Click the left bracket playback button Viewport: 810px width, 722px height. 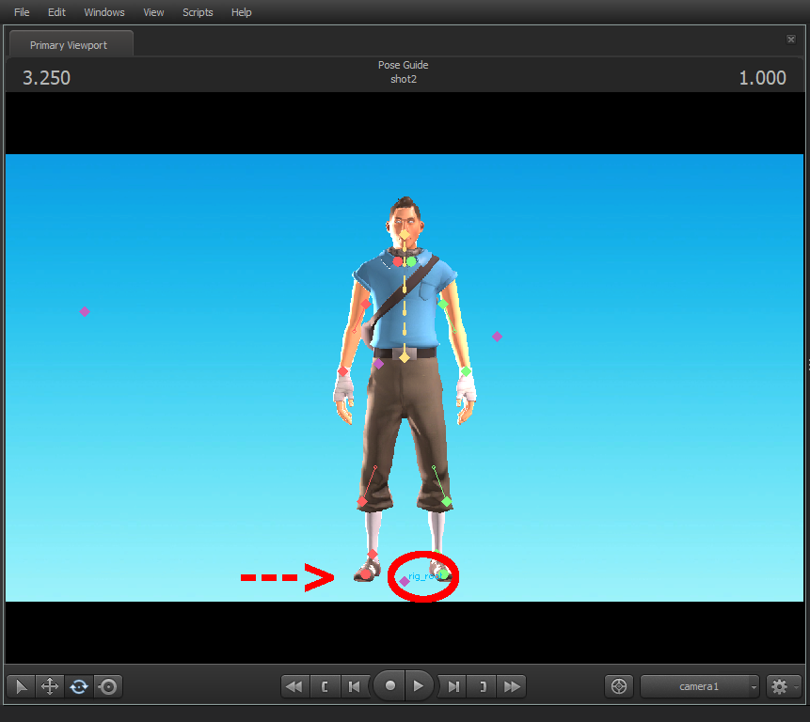click(325, 686)
